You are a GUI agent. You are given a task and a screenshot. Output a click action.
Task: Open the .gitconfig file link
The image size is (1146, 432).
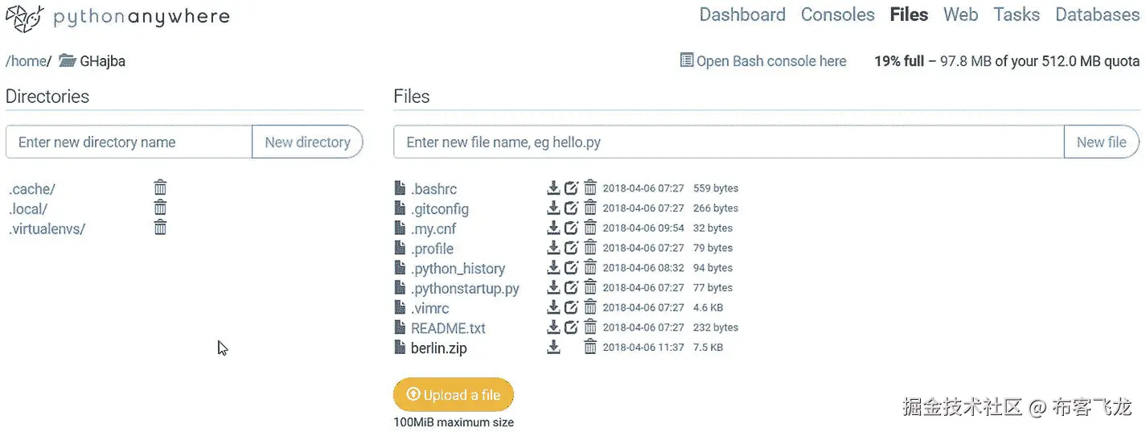(x=440, y=209)
